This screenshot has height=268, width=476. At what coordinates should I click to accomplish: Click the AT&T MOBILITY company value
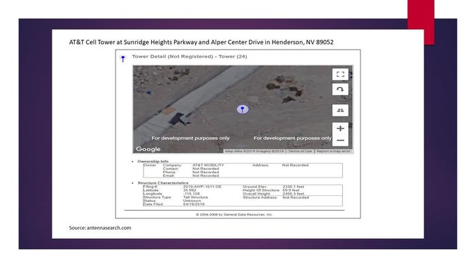click(208, 165)
